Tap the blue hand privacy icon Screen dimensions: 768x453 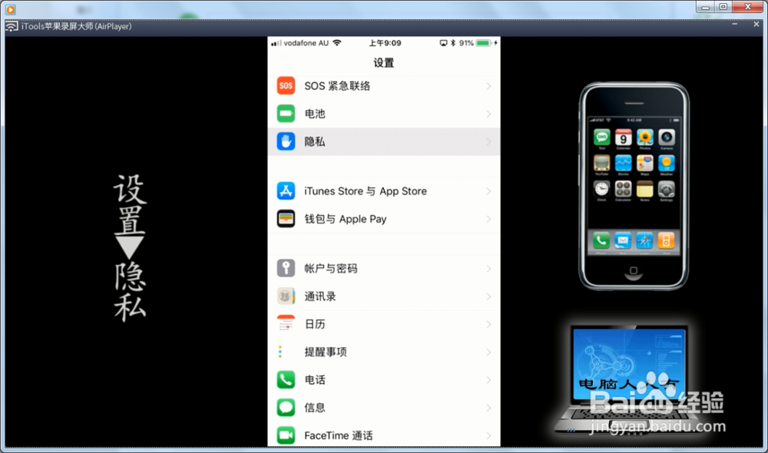click(x=286, y=141)
